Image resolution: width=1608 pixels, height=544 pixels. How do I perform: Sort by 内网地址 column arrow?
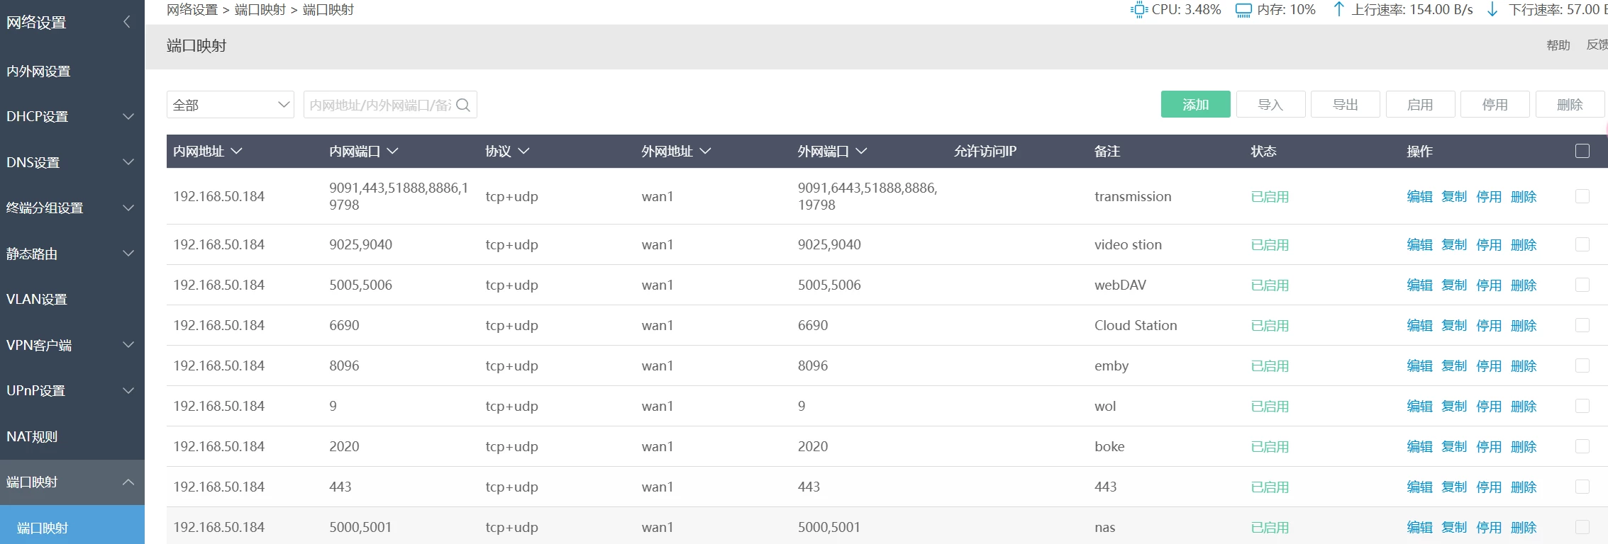tap(237, 151)
